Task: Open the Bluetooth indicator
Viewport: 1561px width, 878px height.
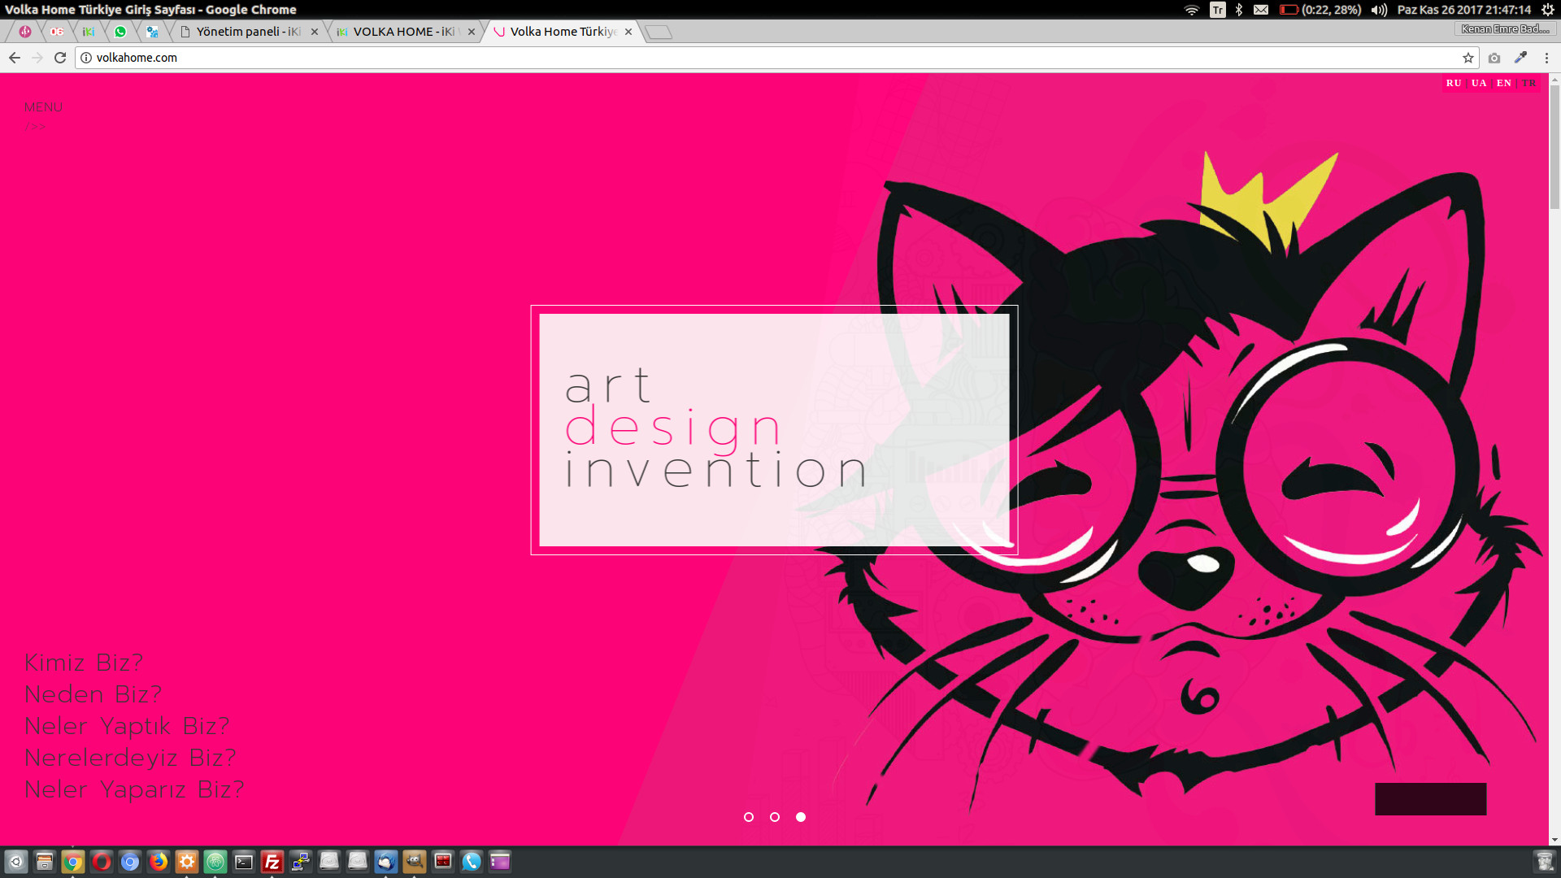Action: click(1239, 10)
